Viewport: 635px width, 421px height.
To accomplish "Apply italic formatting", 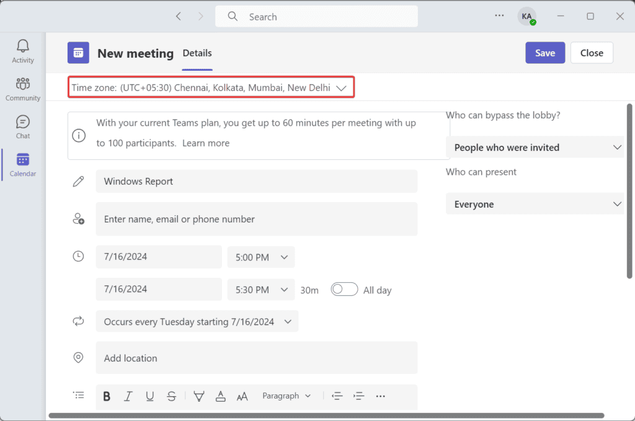I will click(128, 396).
